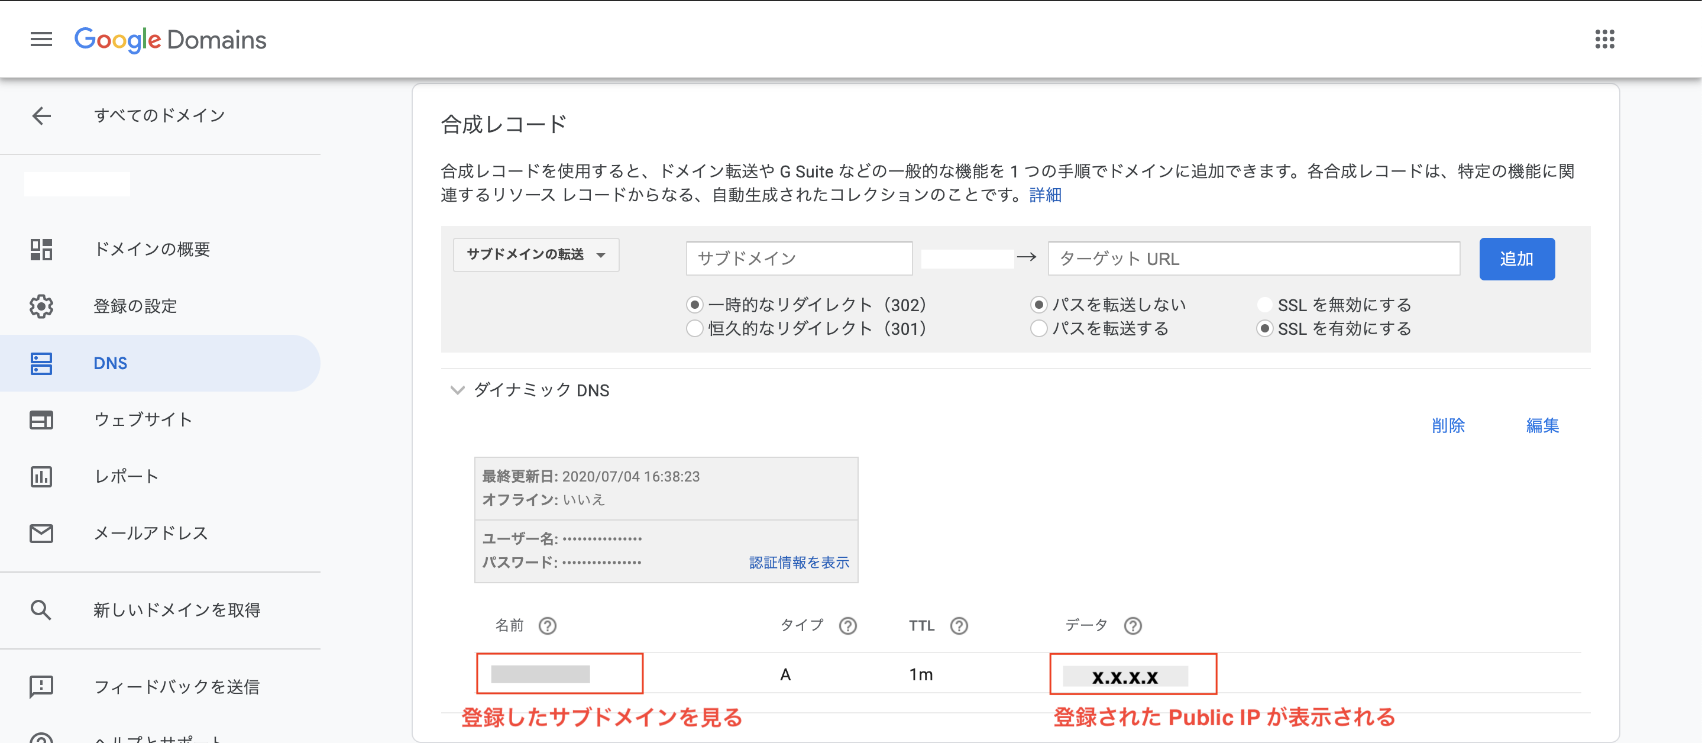Click the 登録の設定 gear icon
Viewport: 1702px width, 743px height.
pos(41,306)
